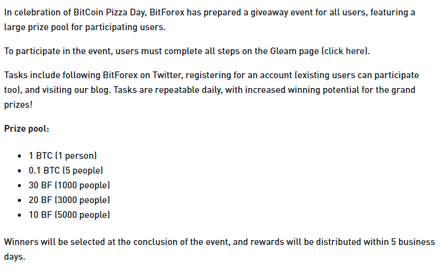Click the word 'prizes!' ending the third paragraph
The height and width of the screenshot is (269, 447).
click(18, 105)
